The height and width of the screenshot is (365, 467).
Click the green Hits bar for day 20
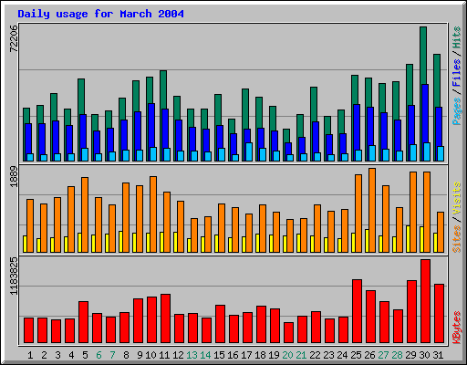pyautogui.click(x=286, y=136)
